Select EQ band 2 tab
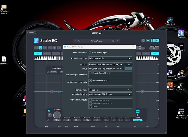Image resolution: width=188 pixels, height=137 pixels. click(x=40, y=48)
